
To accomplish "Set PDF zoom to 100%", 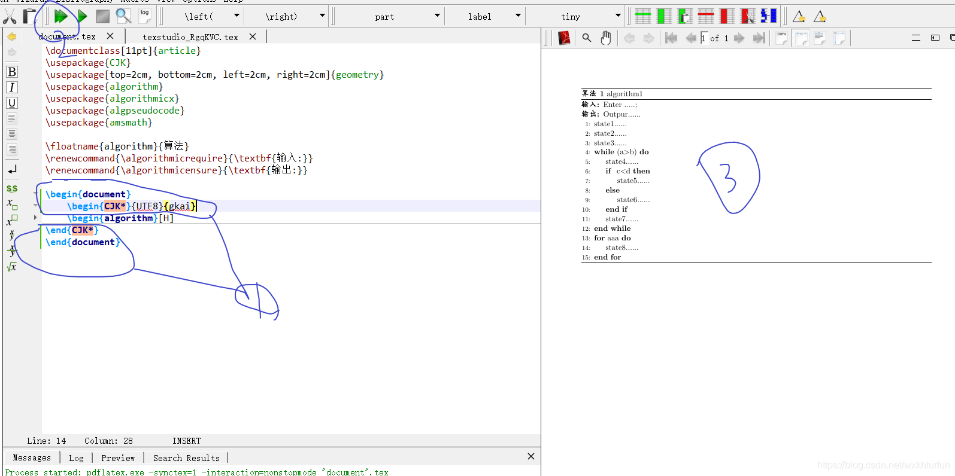I will click(782, 38).
